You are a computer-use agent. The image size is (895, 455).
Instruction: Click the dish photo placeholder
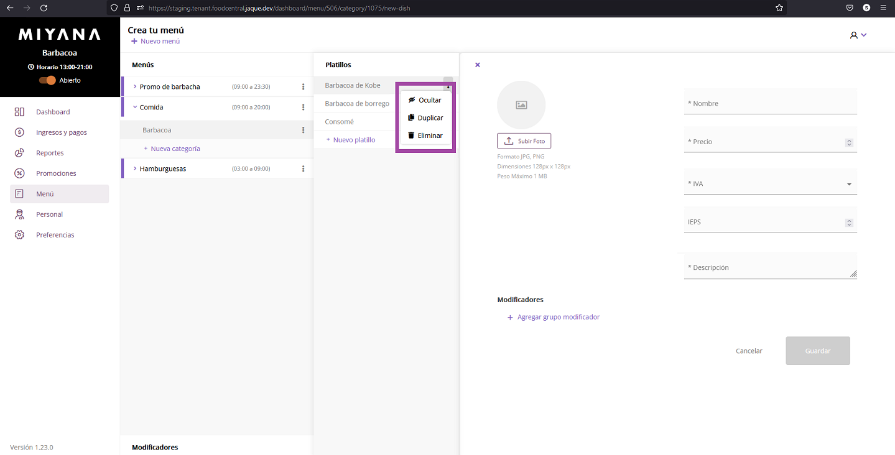pyautogui.click(x=521, y=105)
